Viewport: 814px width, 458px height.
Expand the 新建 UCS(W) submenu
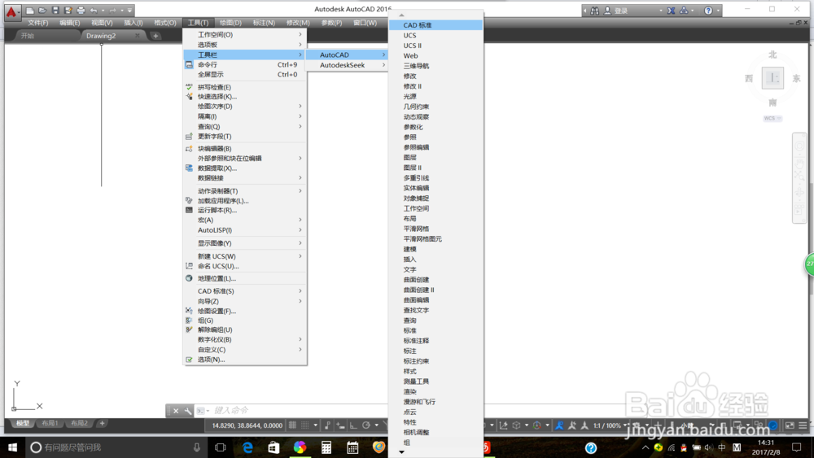pos(244,256)
